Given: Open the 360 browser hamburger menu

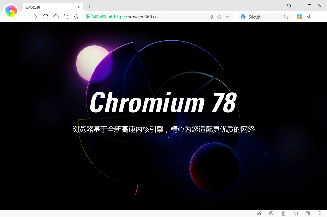Looking at the screenshot, I should [320, 17].
